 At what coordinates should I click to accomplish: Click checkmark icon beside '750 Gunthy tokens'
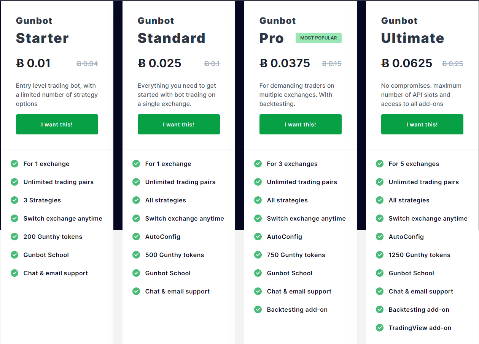pos(258,255)
